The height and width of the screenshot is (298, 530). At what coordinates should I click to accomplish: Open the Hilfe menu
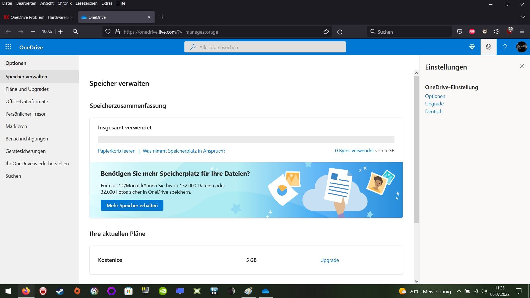coord(121,3)
